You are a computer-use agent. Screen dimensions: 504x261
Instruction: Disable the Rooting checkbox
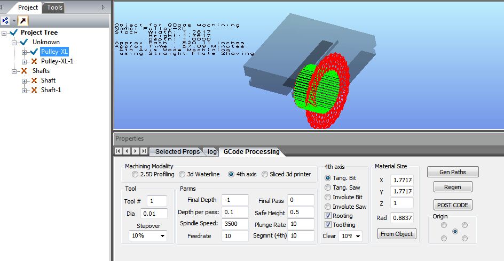click(328, 216)
